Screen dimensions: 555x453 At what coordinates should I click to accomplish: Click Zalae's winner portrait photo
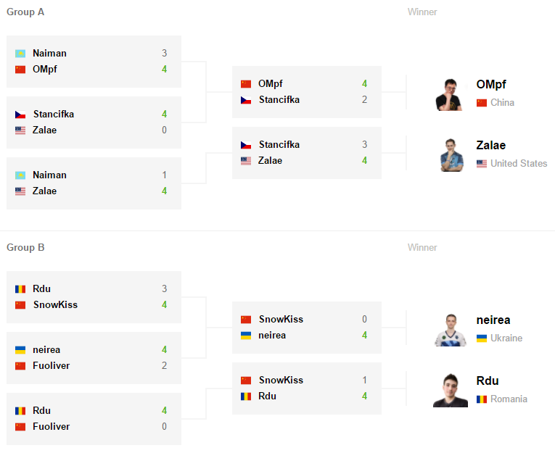coord(451,155)
